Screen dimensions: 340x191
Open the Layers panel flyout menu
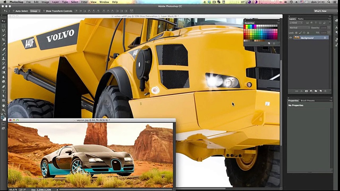(329, 19)
